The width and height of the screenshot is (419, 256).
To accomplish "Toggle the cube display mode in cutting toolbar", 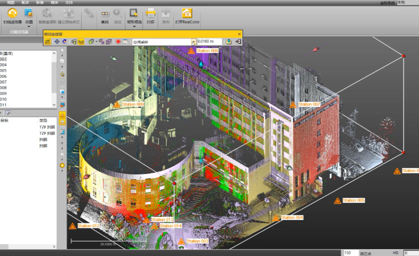I will tap(91, 41).
